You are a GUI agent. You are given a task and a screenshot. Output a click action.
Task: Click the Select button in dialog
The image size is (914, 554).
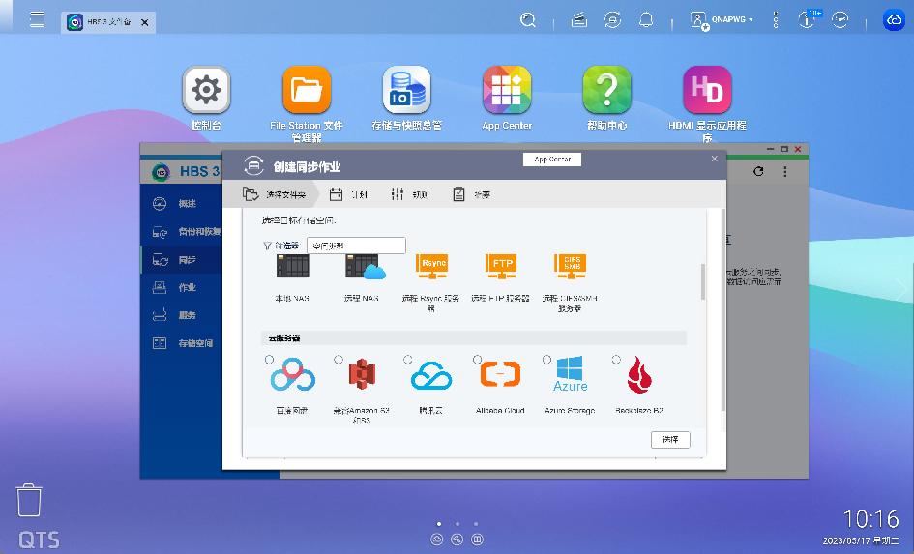tap(670, 440)
